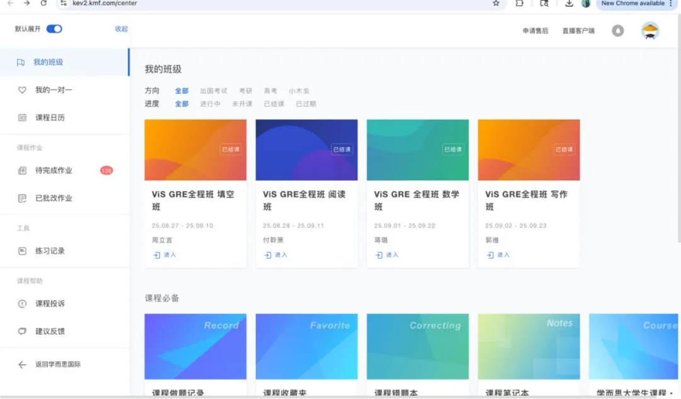The width and height of the screenshot is (681, 399).
Task: Collapse the sidebar with 收起
Action: click(121, 29)
